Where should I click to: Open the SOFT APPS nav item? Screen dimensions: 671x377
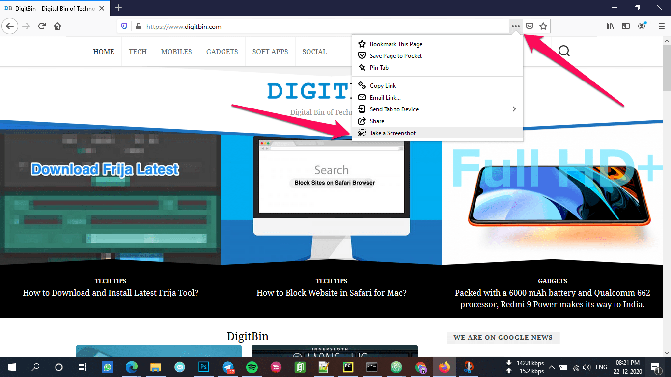tap(270, 52)
